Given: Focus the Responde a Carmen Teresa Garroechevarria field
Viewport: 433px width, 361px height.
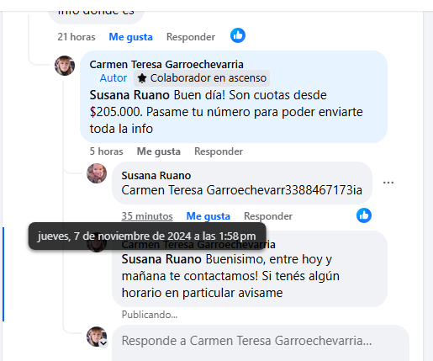Looking at the screenshot, I should [x=261, y=342].
